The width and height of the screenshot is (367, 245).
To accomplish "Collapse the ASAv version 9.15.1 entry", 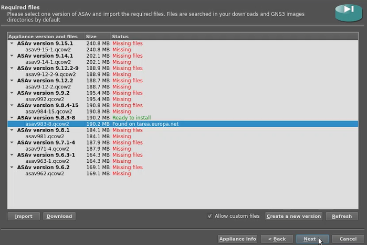I will point(12,43).
